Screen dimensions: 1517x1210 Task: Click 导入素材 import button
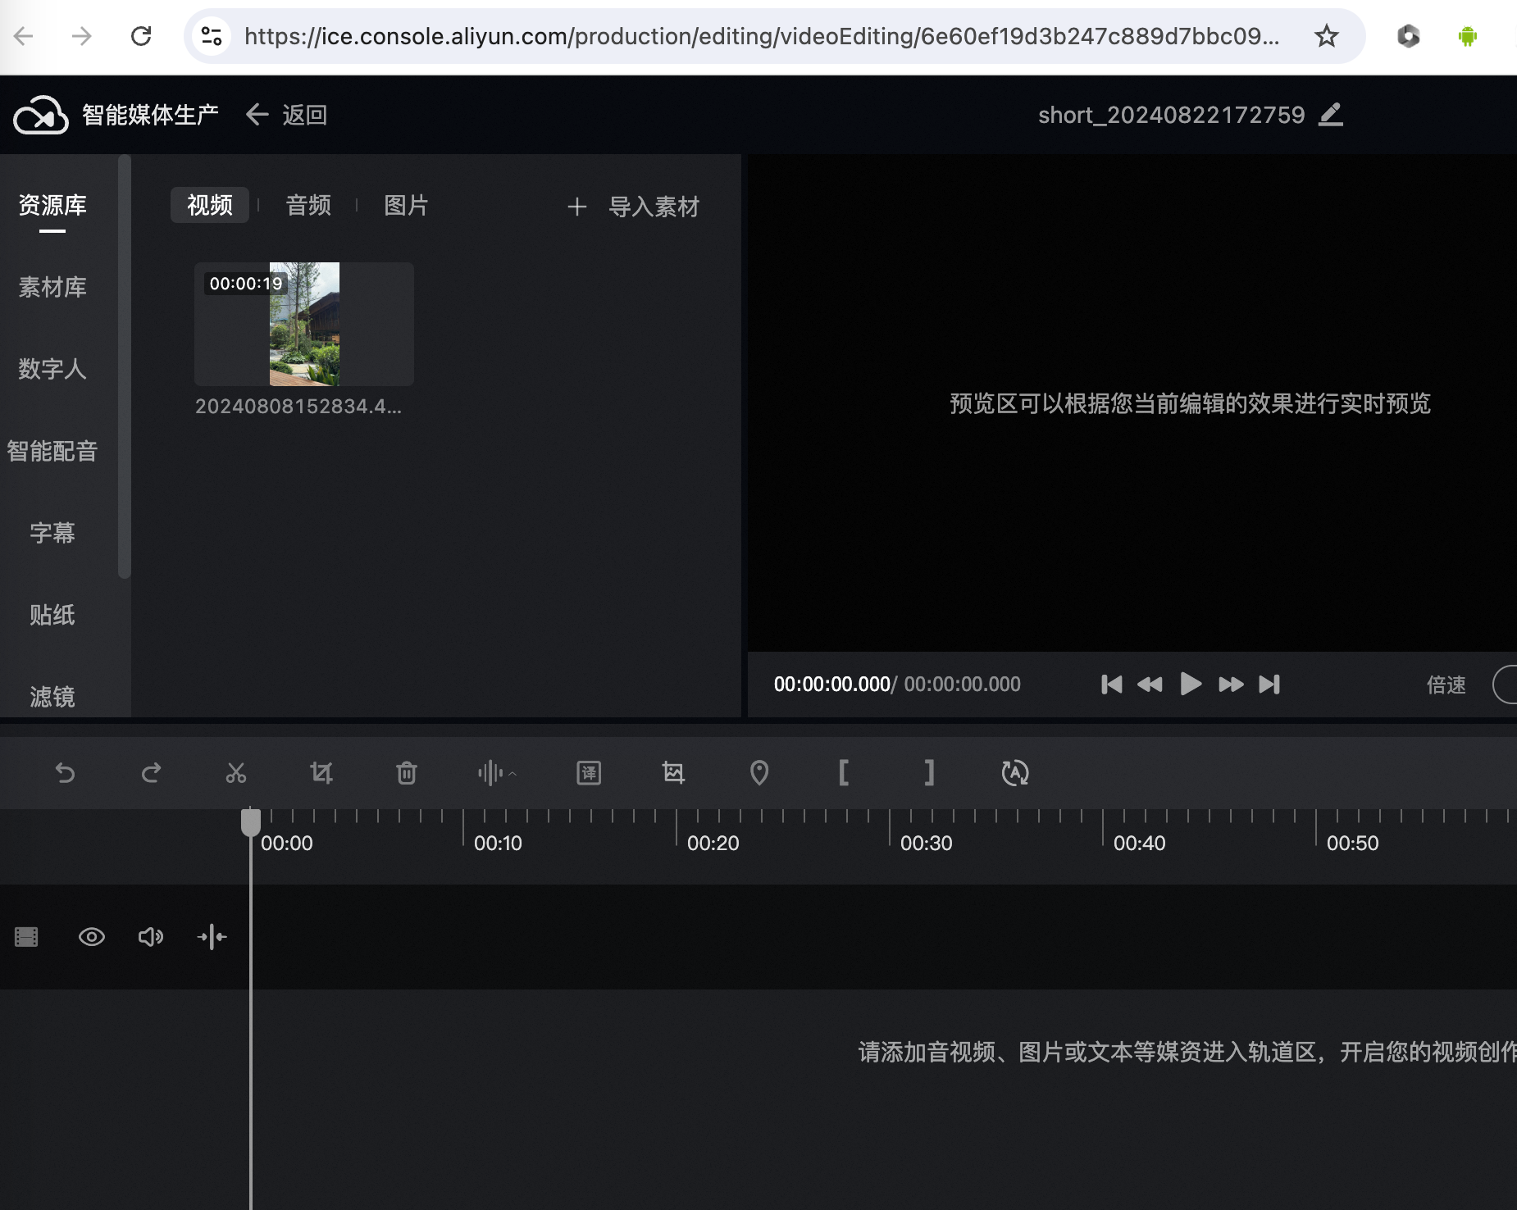[x=633, y=207]
